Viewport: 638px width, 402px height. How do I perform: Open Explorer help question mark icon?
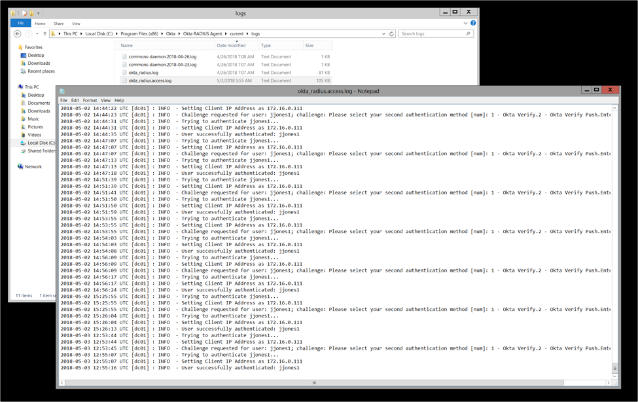[x=473, y=24]
